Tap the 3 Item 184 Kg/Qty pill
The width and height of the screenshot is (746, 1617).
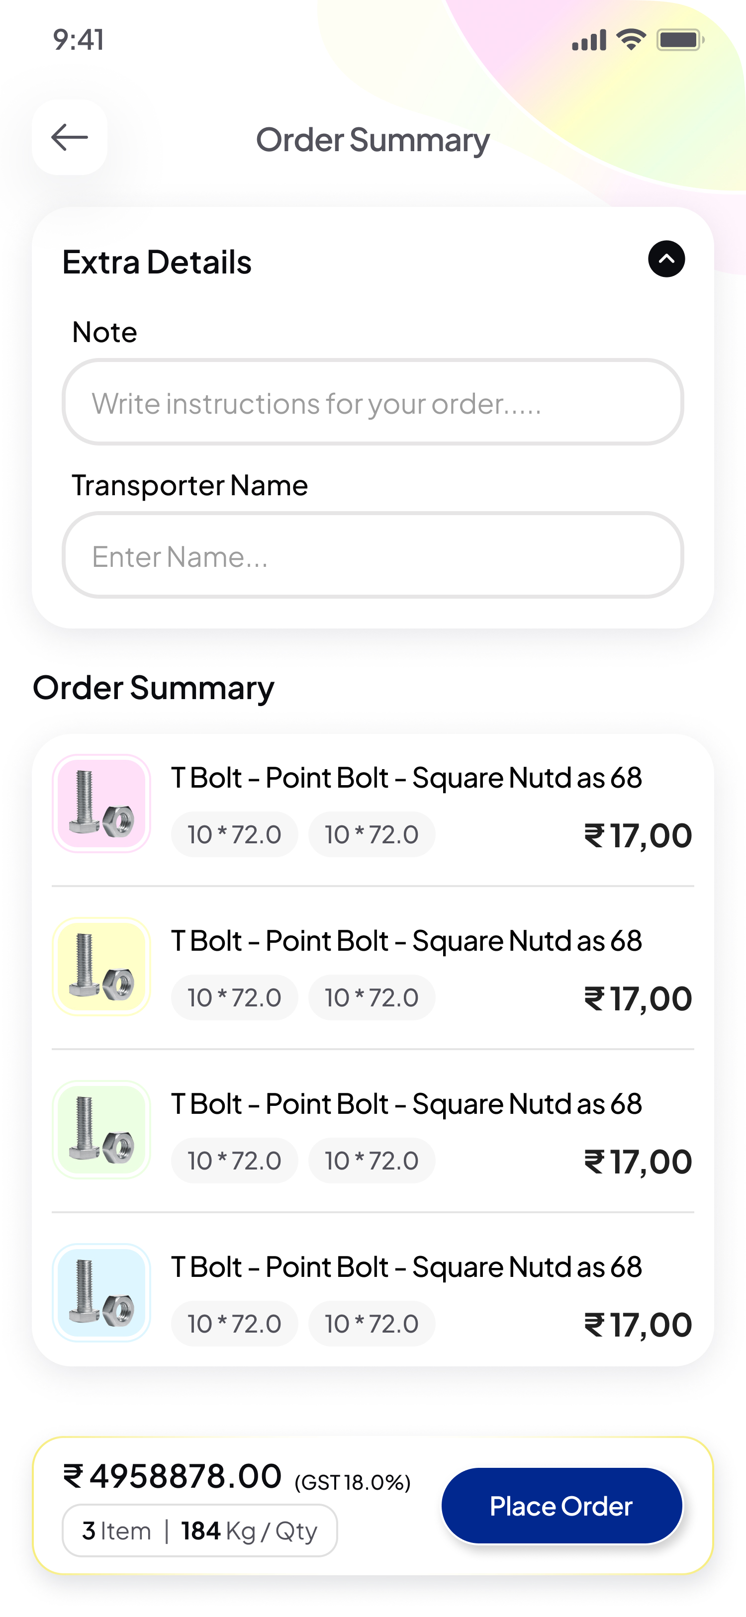point(200,1531)
